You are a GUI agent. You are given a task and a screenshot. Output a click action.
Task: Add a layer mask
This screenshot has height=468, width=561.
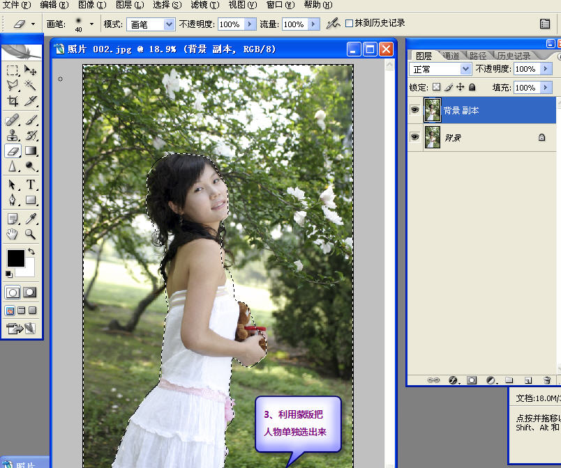[x=472, y=380]
